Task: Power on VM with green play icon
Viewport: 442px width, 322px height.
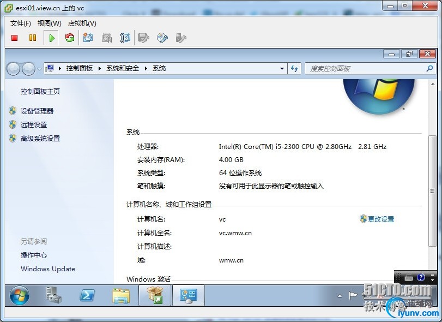Action: click(x=52, y=38)
